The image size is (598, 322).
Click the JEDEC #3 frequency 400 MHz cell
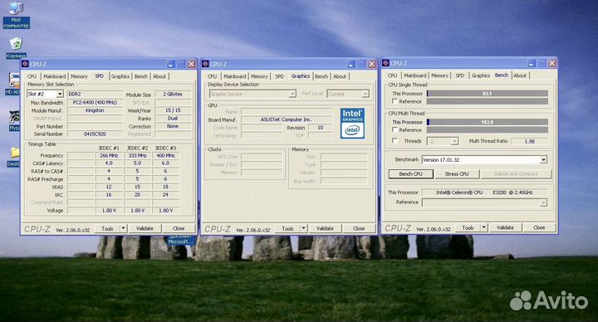click(165, 155)
